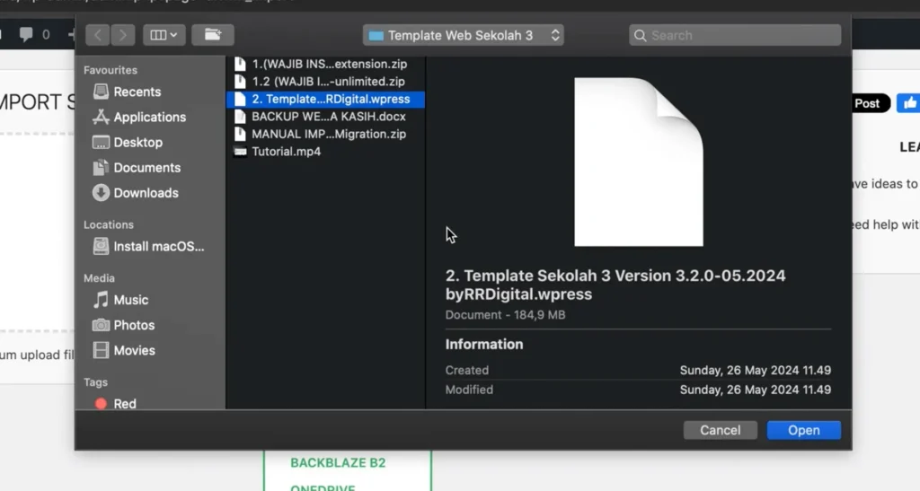Select Downloads in the sidebar
This screenshot has height=491, width=920.
[146, 192]
